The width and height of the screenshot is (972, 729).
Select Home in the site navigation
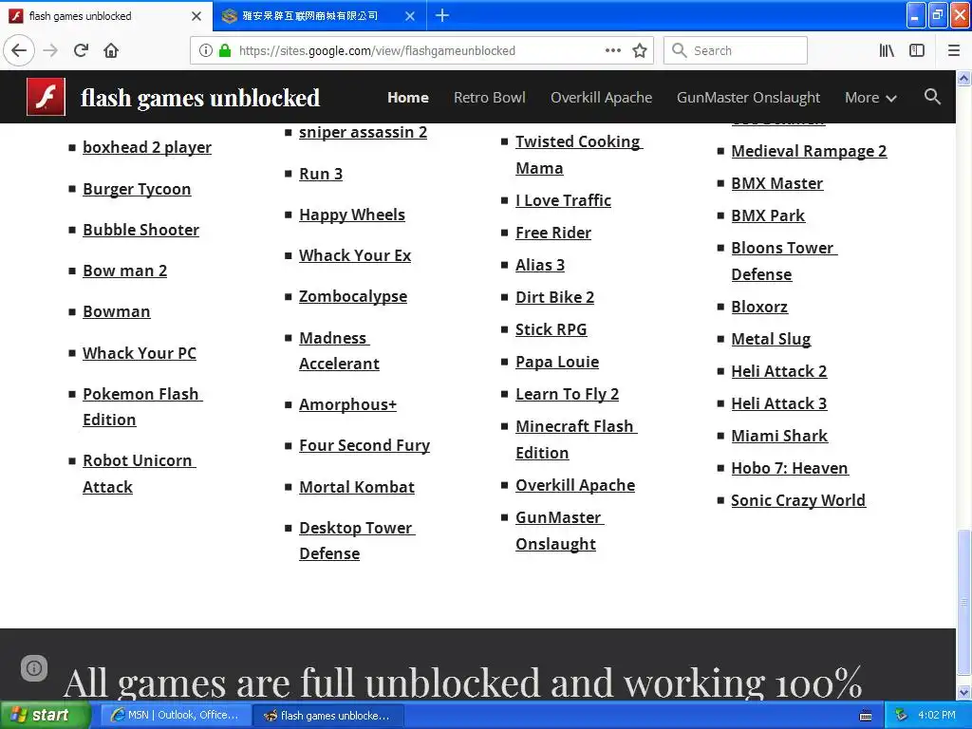point(408,98)
